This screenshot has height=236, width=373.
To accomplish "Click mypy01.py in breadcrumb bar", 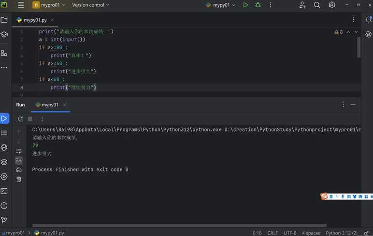I will (x=49, y=233).
